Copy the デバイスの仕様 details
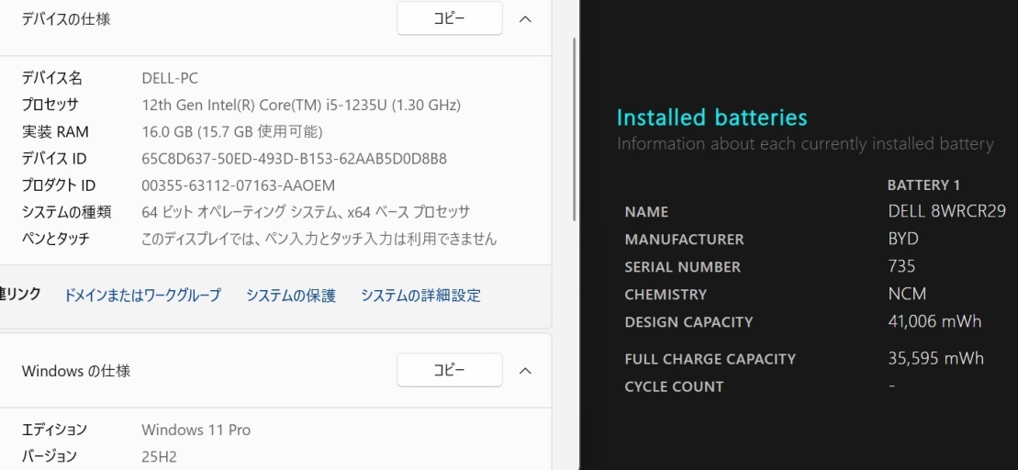This screenshot has height=470, width=1018. tap(449, 19)
